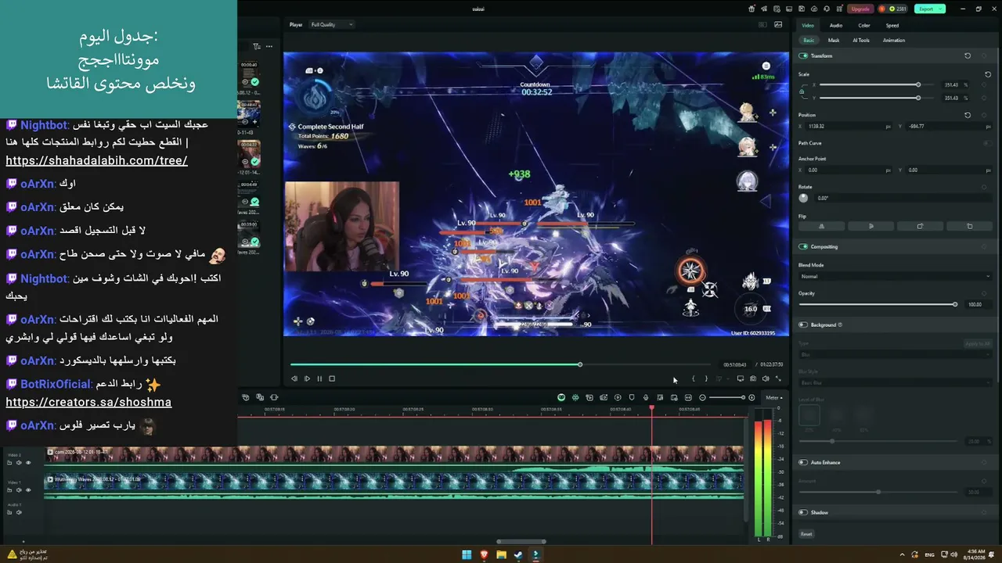This screenshot has height=563, width=1002.
Task: Click the Scale X slider handle
Action: (x=918, y=84)
